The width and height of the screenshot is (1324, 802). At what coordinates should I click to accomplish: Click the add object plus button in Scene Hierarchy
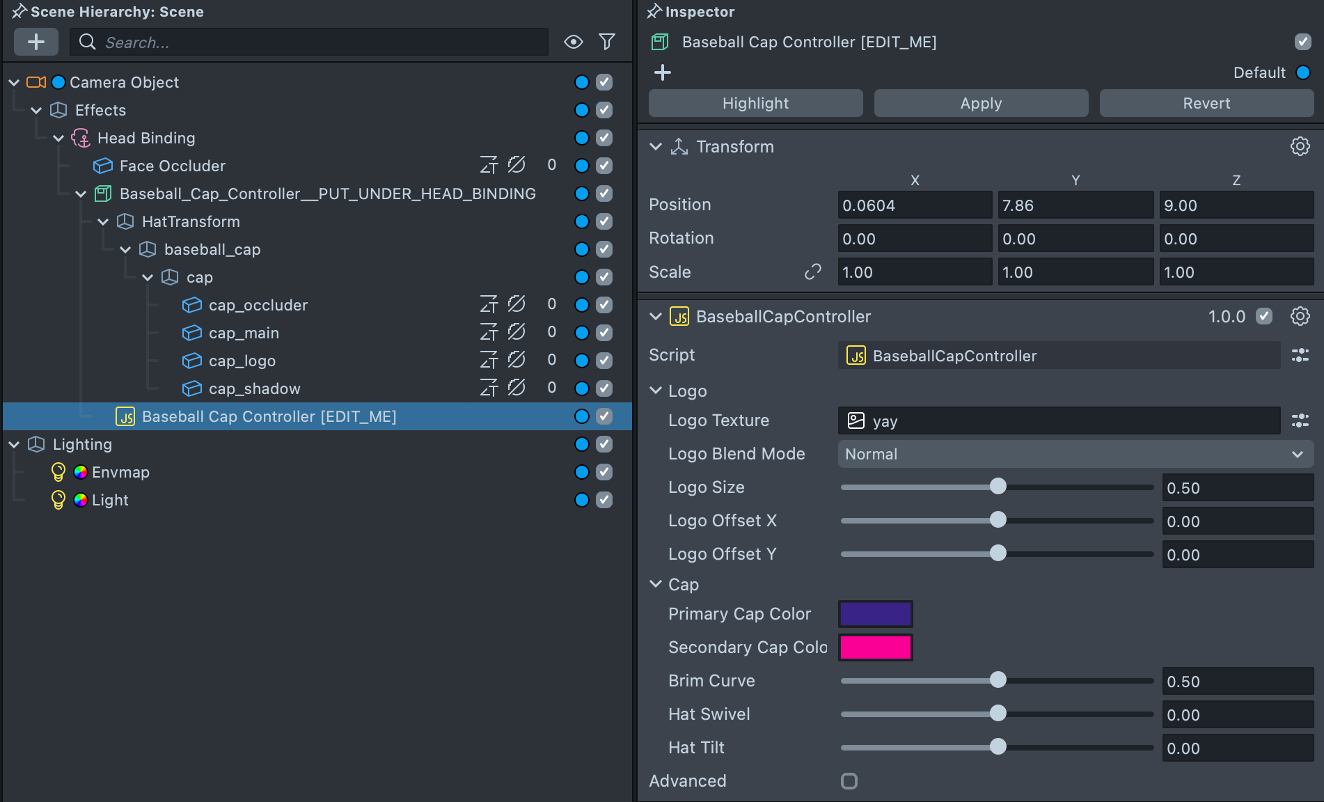click(x=36, y=42)
